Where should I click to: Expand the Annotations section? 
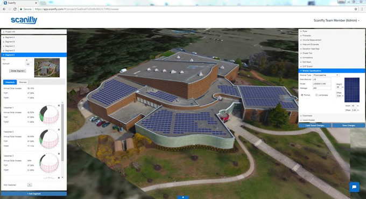coord(332,58)
